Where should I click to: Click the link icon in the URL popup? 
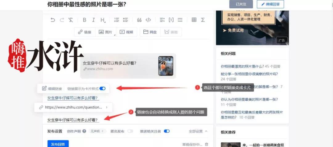point(41,107)
